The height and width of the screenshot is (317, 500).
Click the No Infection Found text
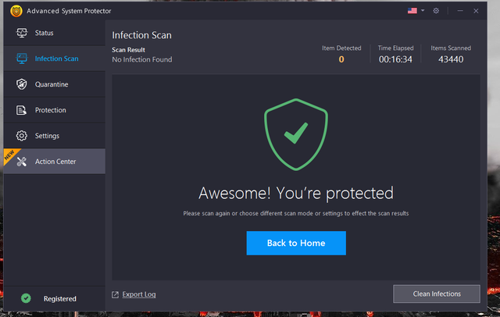(142, 59)
